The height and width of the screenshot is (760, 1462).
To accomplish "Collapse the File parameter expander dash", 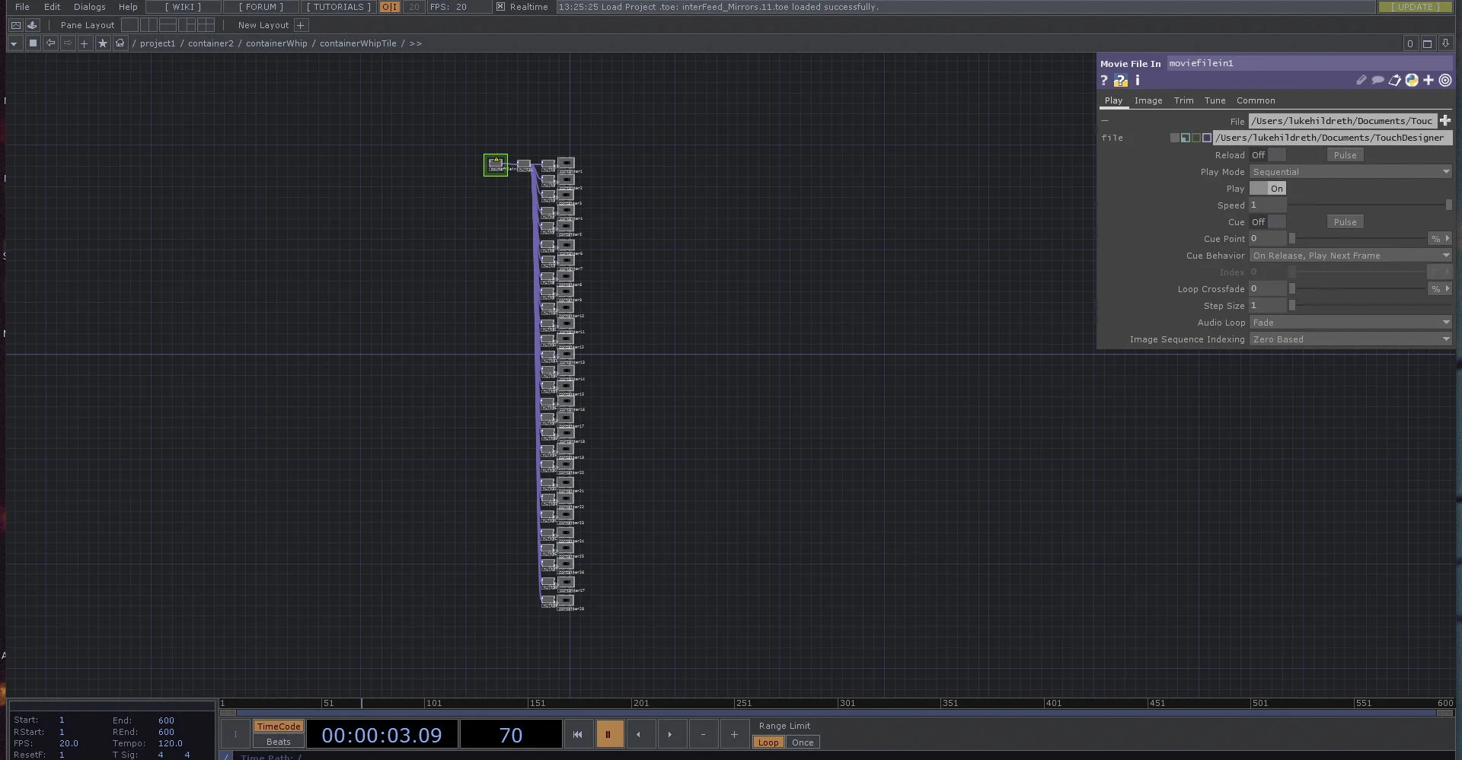I will click(1105, 121).
